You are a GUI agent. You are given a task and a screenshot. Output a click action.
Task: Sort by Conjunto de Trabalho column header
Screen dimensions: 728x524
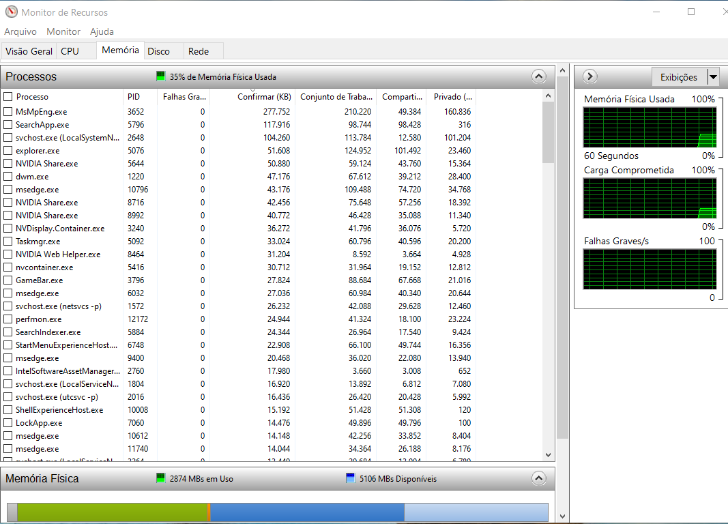(336, 96)
